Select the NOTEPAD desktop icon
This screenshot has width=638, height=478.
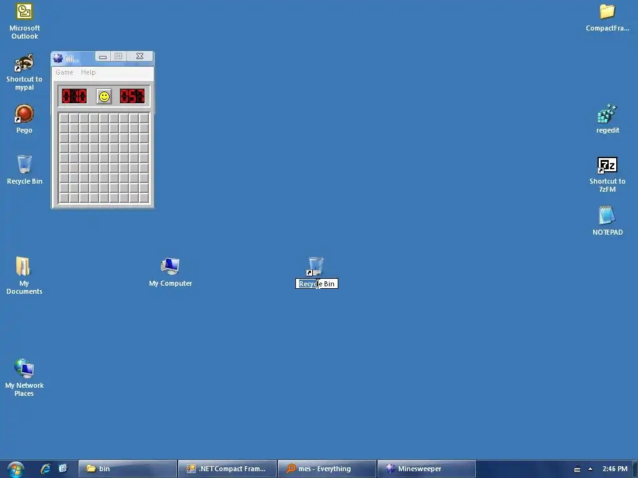[607, 215]
